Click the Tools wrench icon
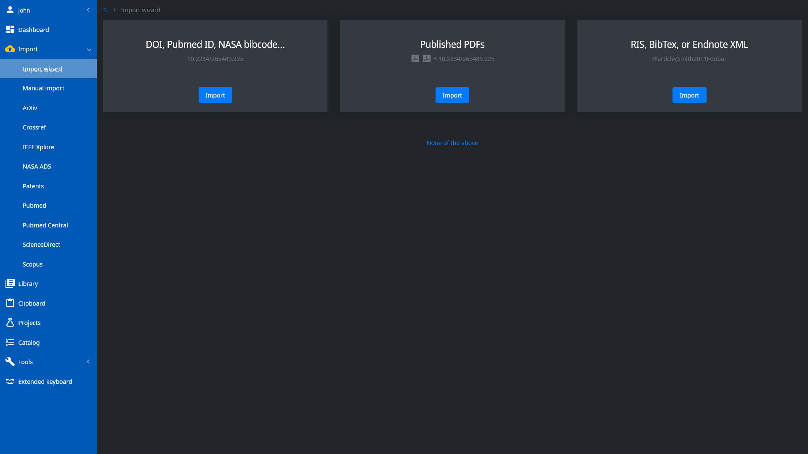Image resolution: width=808 pixels, height=454 pixels. (x=10, y=362)
